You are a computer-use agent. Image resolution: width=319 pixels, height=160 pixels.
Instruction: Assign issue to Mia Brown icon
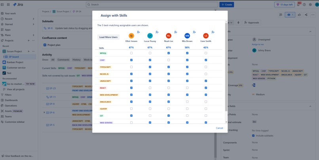(194, 32)
